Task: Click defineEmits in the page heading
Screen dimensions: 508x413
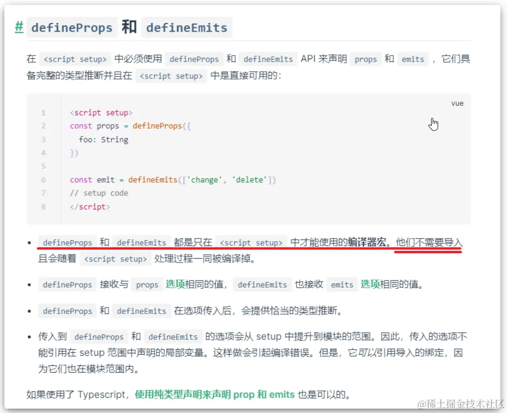Action: [x=187, y=27]
